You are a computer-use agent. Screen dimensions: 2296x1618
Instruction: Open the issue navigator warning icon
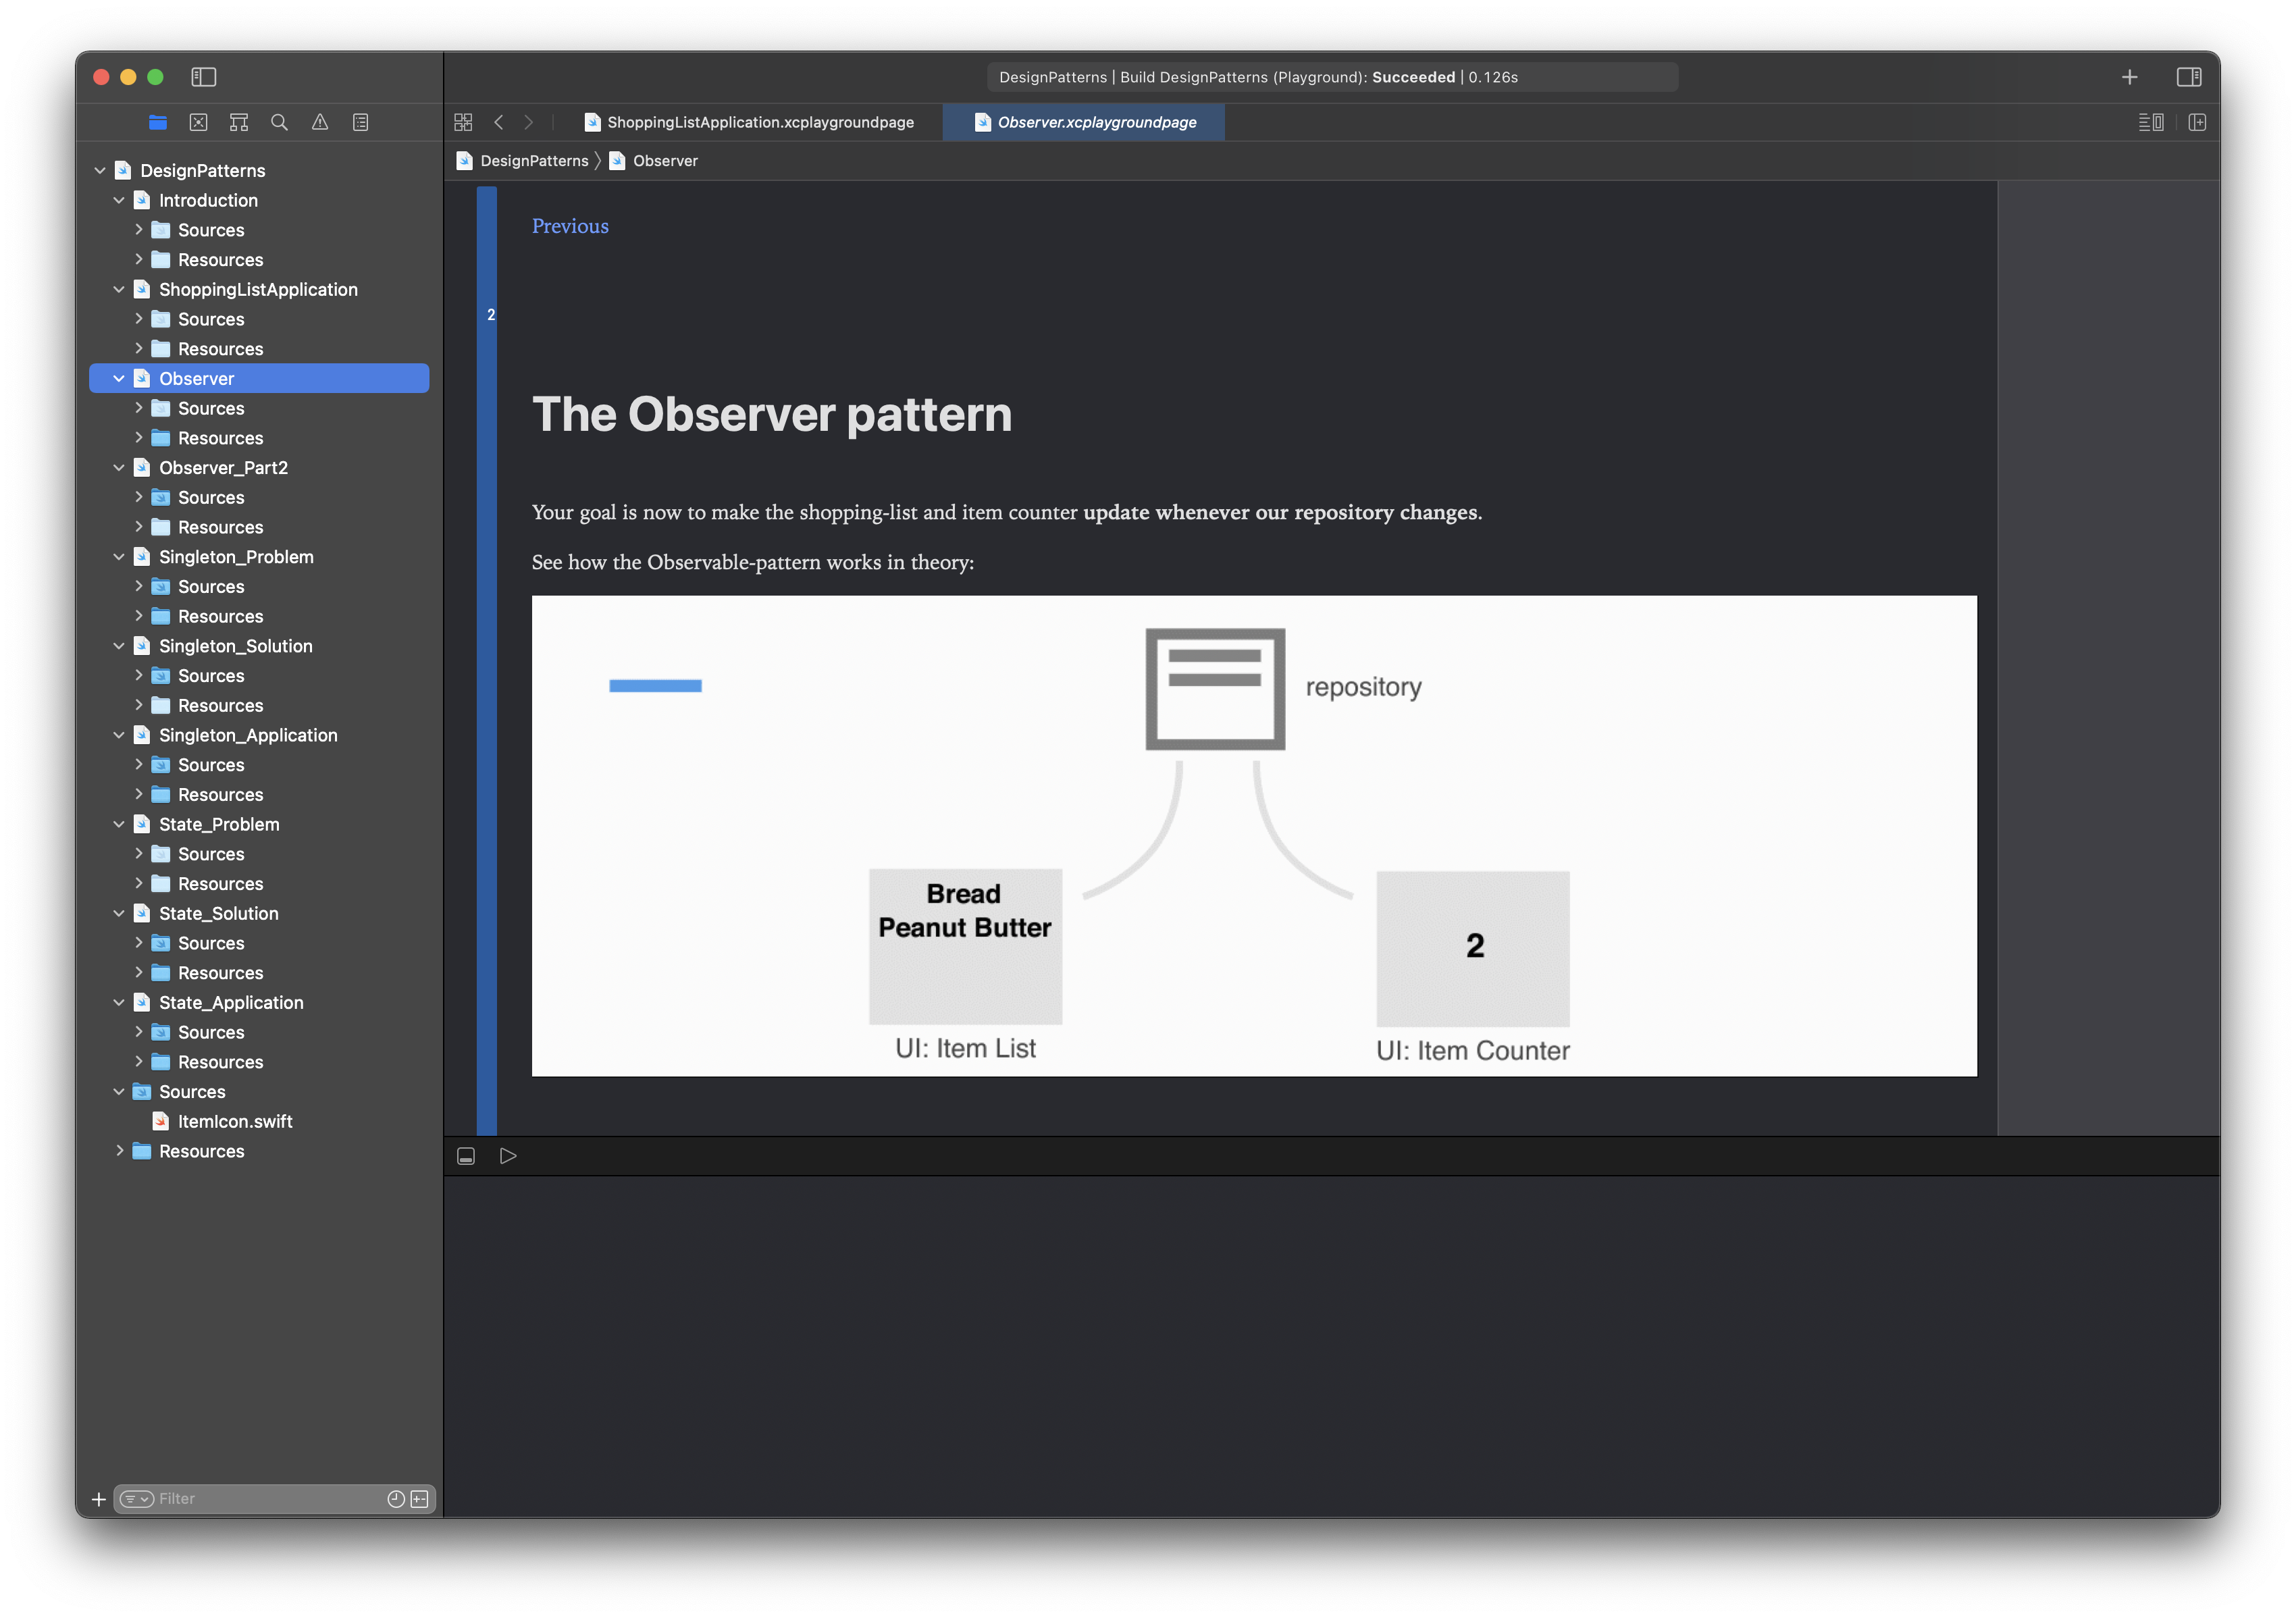point(320,122)
